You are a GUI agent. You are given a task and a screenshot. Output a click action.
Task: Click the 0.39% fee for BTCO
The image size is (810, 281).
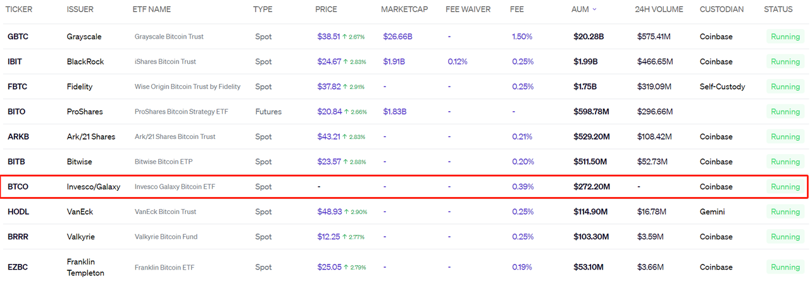tap(523, 187)
